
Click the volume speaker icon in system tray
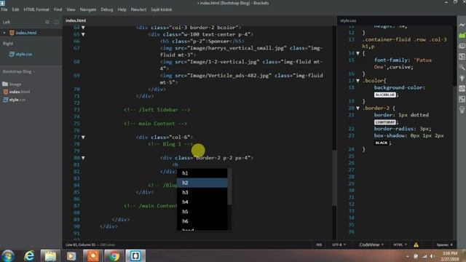pyautogui.click(x=432, y=256)
